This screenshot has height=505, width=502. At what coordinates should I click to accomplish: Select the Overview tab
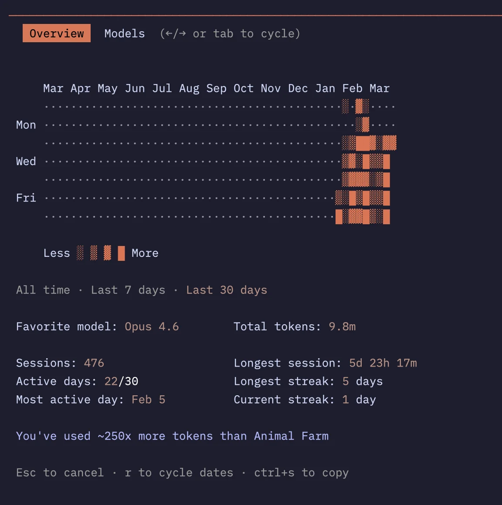tap(56, 33)
